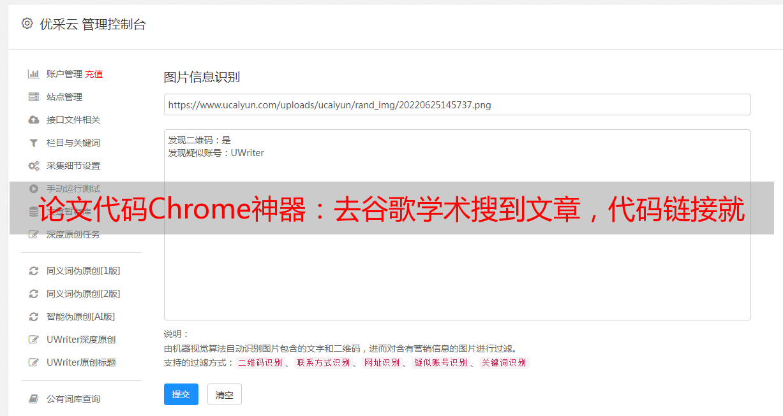The width and height of the screenshot is (783, 416).
Task: Click the refresh icon for 同义词伪原创[1版]
Action: 34,271
